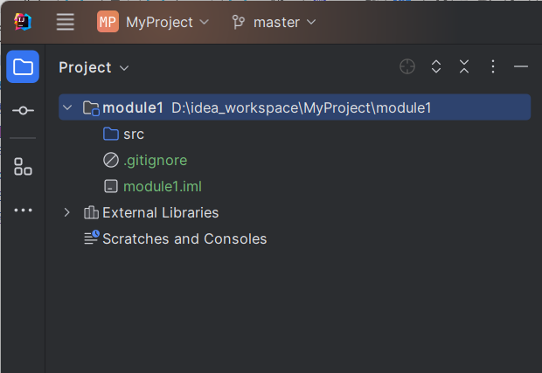Open the Commit tool window icon
Viewport: 542px width, 373px height.
tap(23, 111)
